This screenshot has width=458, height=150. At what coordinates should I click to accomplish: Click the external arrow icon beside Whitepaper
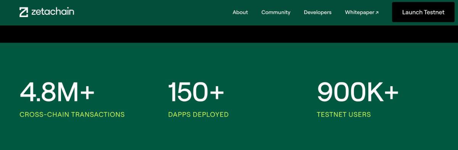377,13
